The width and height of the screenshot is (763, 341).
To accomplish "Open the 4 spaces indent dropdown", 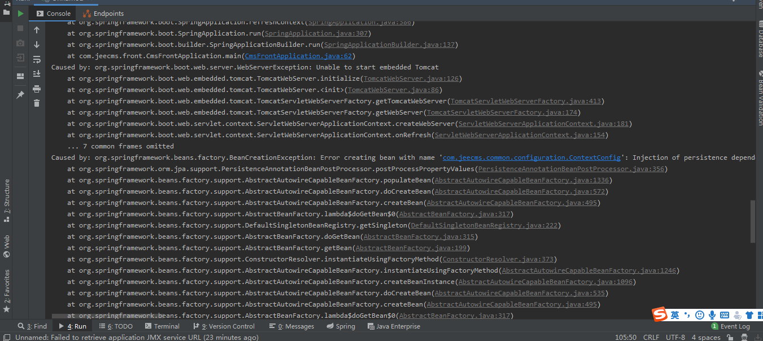I will pos(706,337).
